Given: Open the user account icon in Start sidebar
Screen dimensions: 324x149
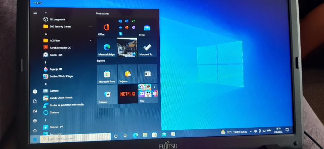Looking at the screenshot, I should coord(35,91).
